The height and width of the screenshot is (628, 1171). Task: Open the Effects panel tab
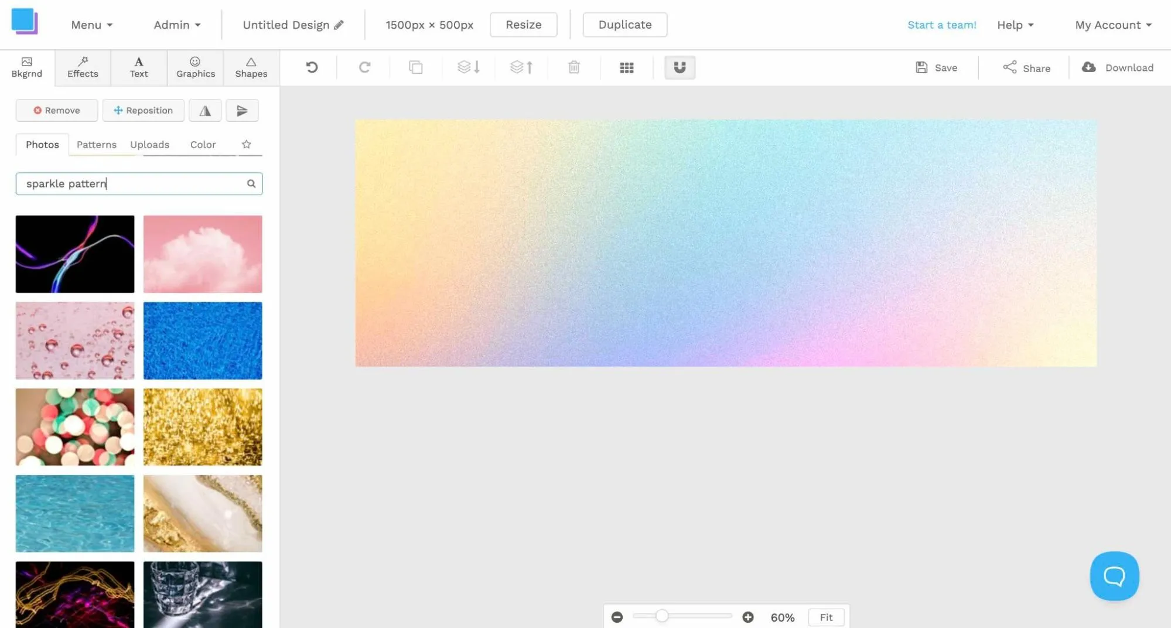click(83, 68)
